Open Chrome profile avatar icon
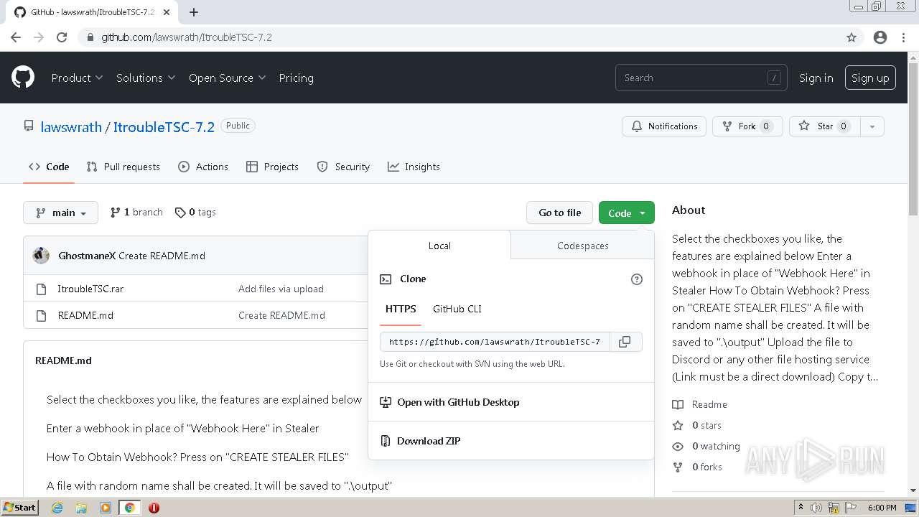 point(880,37)
